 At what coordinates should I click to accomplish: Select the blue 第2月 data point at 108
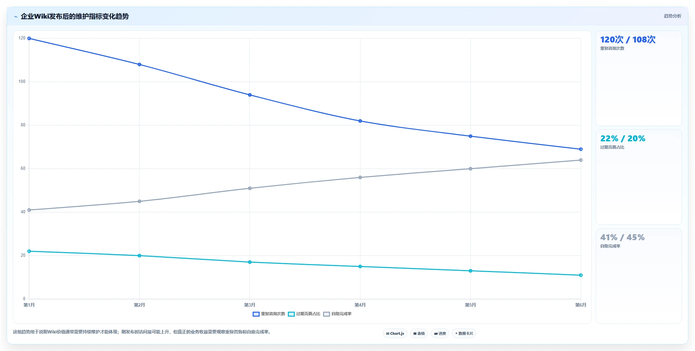pyautogui.click(x=140, y=64)
